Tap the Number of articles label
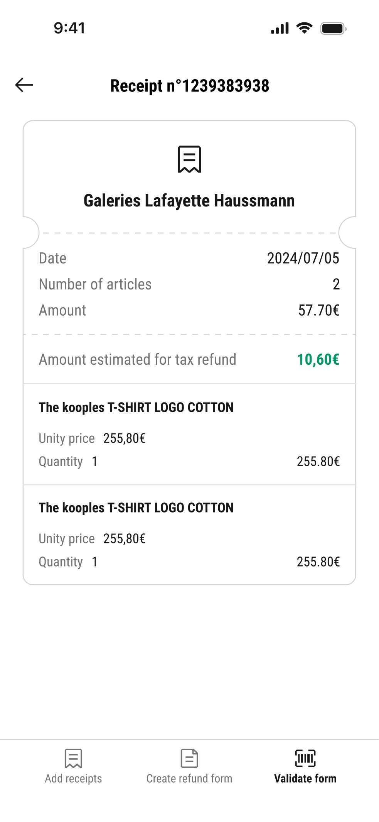379x822 pixels. pos(95,284)
